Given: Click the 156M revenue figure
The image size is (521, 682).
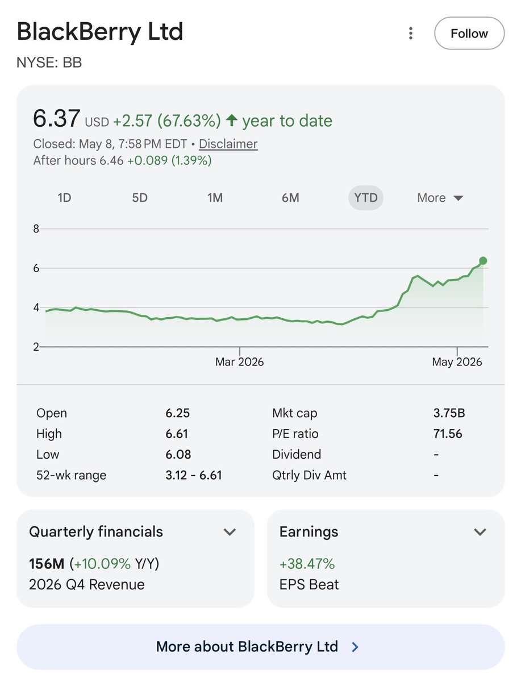Looking at the screenshot, I should 47,564.
